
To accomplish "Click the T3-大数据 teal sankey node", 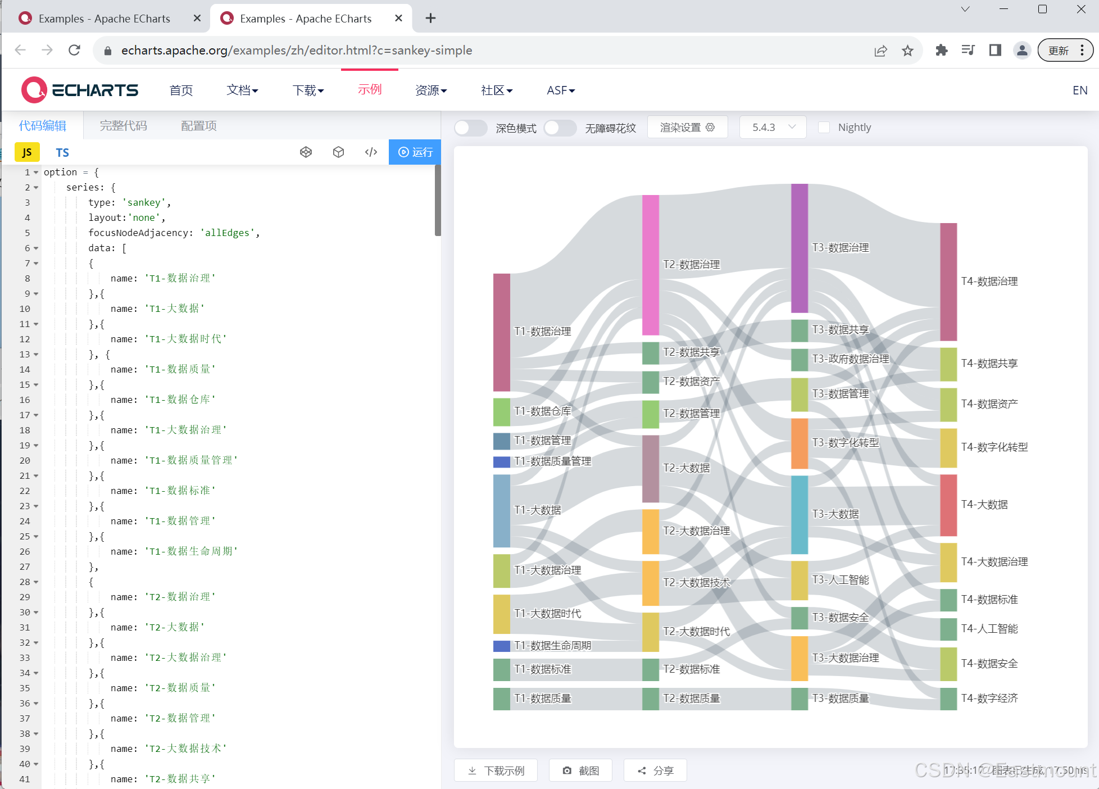I will click(x=800, y=514).
